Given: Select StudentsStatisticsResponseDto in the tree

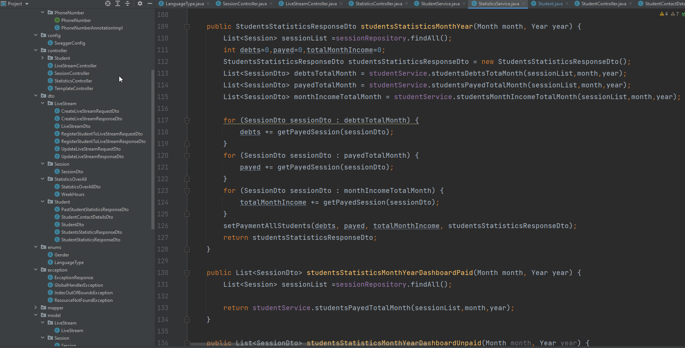Looking at the screenshot, I should [92, 232].
